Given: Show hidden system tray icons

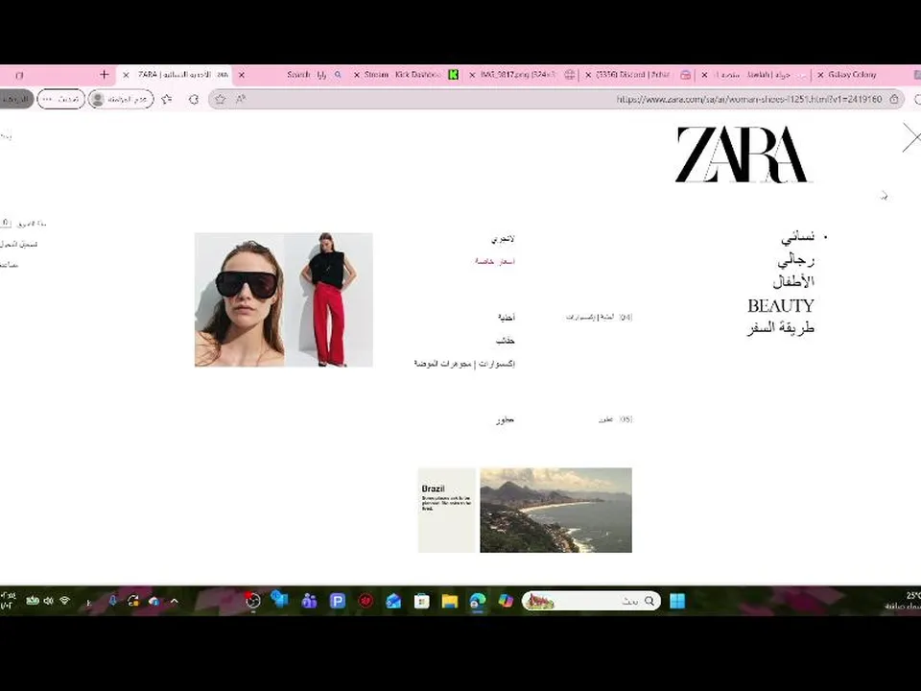Looking at the screenshot, I should pyautogui.click(x=174, y=601).
